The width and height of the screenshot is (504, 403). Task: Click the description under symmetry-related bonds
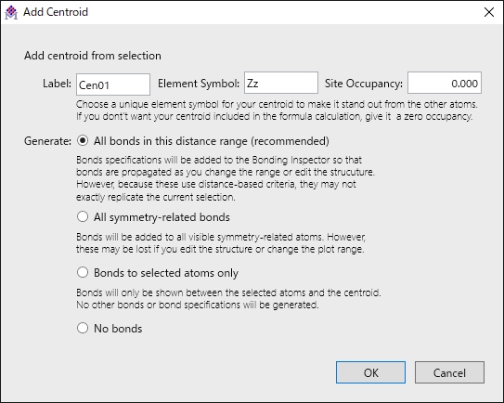coord(221,243)
